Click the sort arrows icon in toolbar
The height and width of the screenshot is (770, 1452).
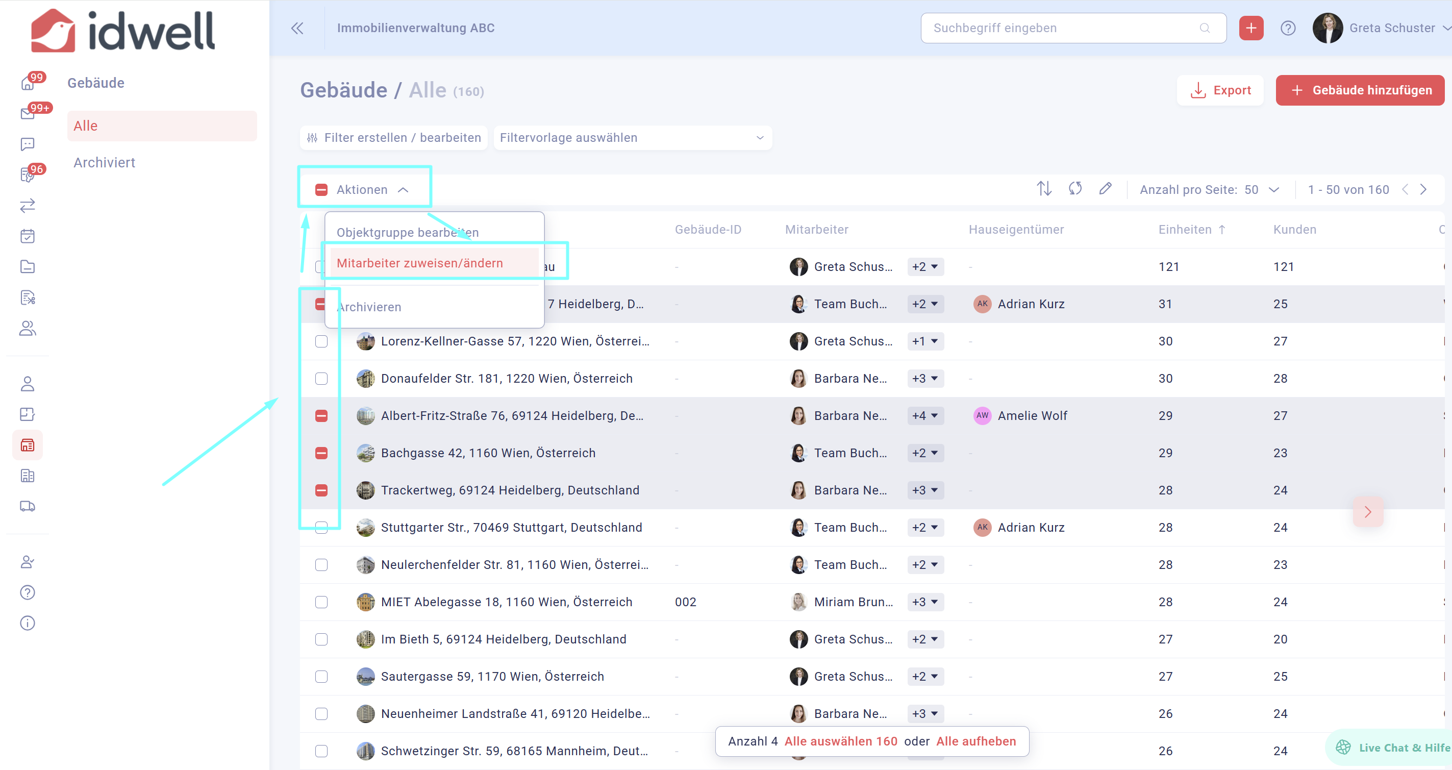coord(1044,189)
